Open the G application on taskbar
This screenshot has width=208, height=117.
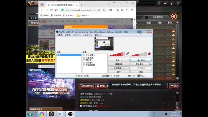[x=51, y=114]
